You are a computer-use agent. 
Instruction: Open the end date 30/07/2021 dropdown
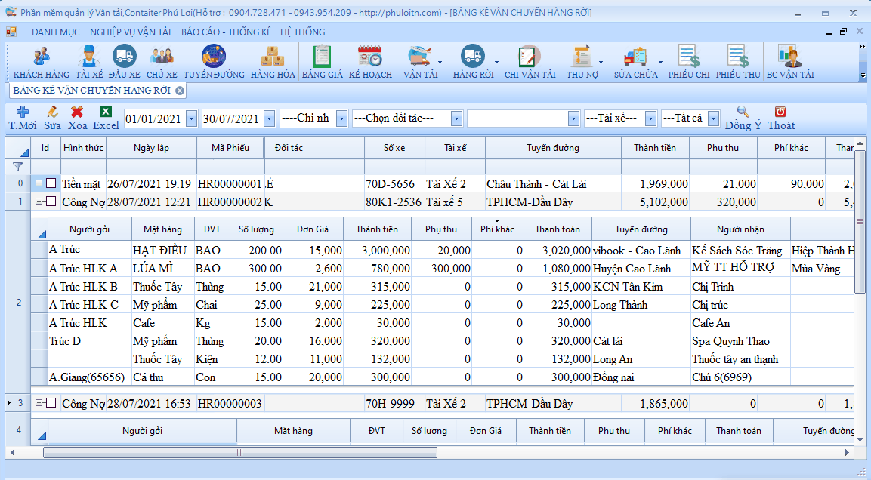point(270,118)
